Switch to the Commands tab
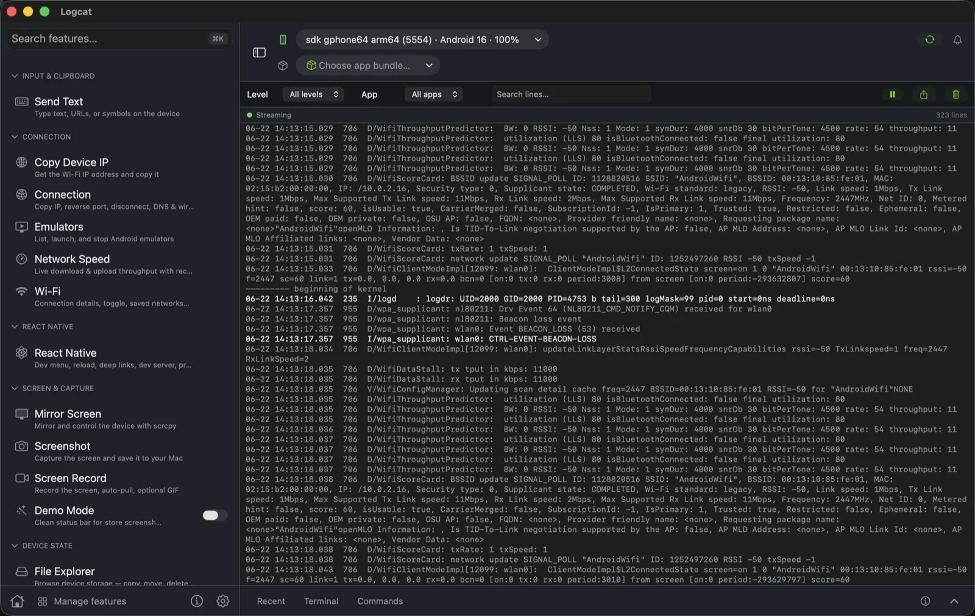This screenshot has width=975, height=616. pyautogui.click(x=380, y=601)
